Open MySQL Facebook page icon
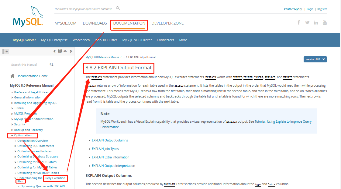 299,22
